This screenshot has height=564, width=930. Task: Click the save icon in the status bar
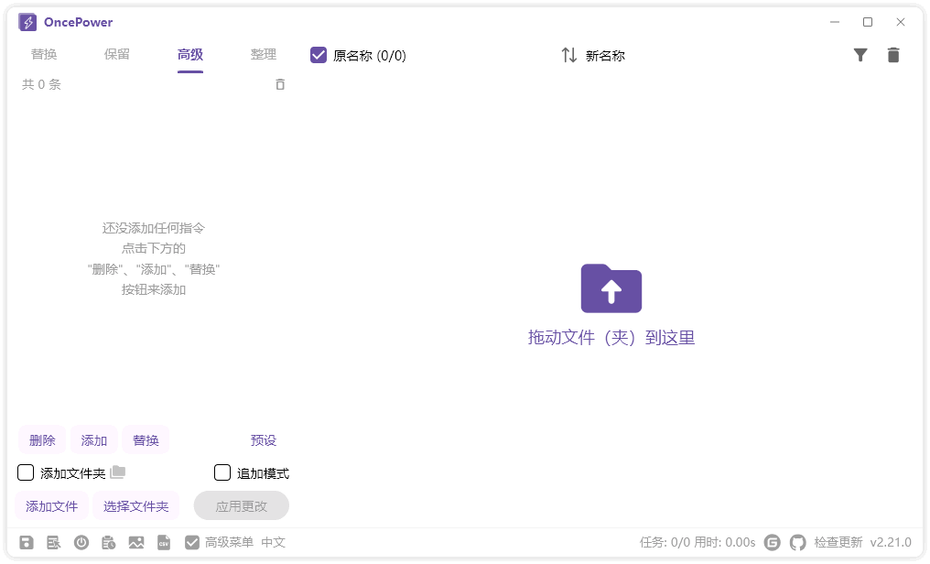pos(27,542)
